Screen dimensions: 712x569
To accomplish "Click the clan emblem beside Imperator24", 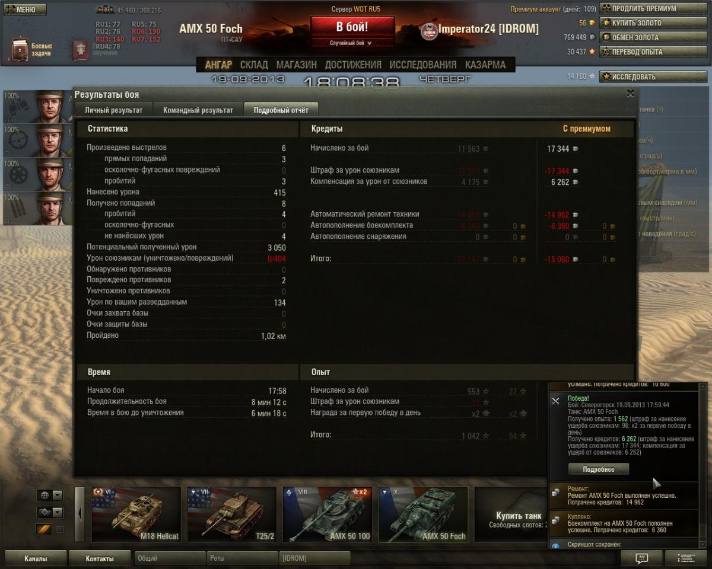I will (x=429, y=31).
